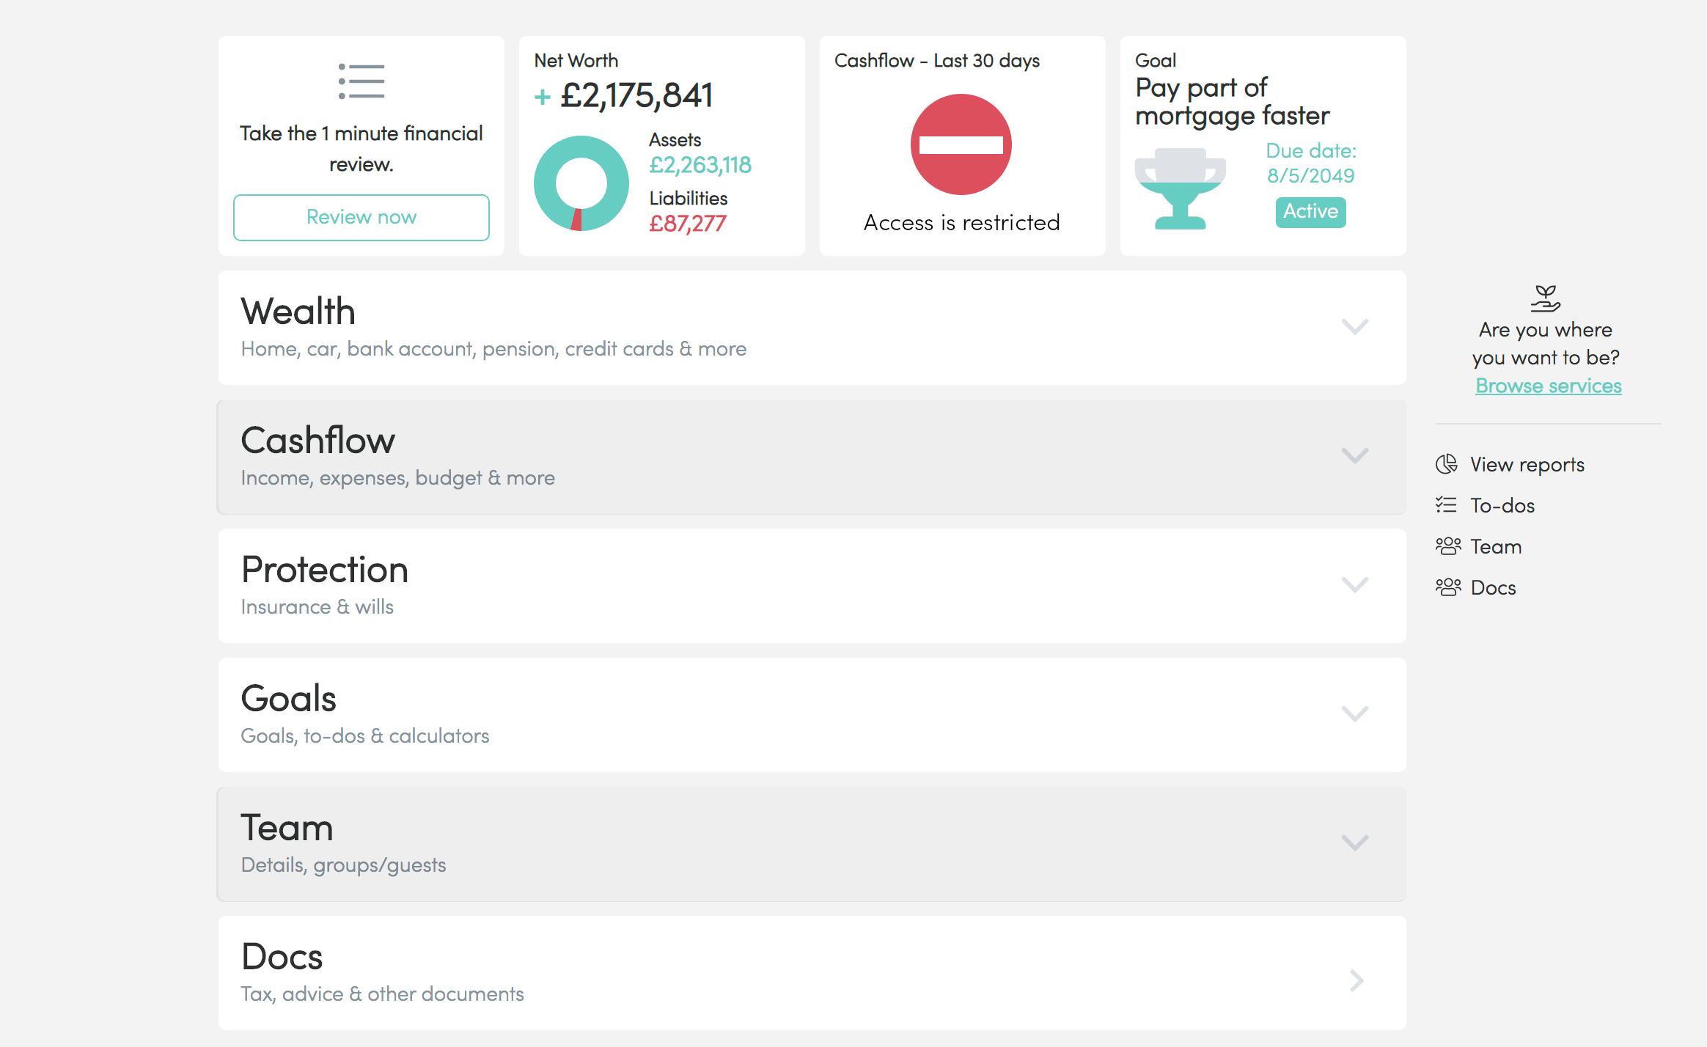Expand the Cashflow section chevron
This screenshot has height=1047, width=1707.
coord(1355,455)
